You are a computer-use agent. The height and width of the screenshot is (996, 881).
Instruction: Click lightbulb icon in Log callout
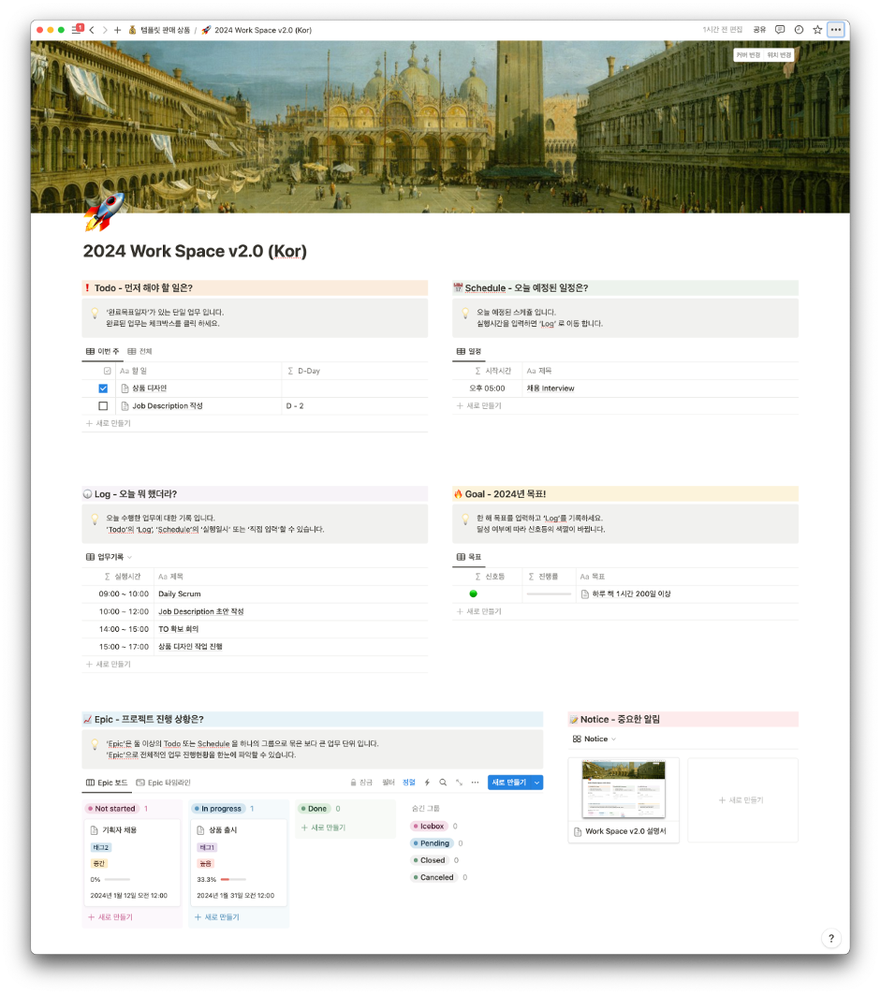95,519
